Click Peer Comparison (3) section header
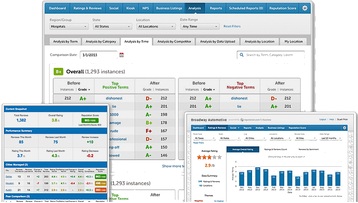The height and width of the screenshot is (203, 358). (56, 196)
